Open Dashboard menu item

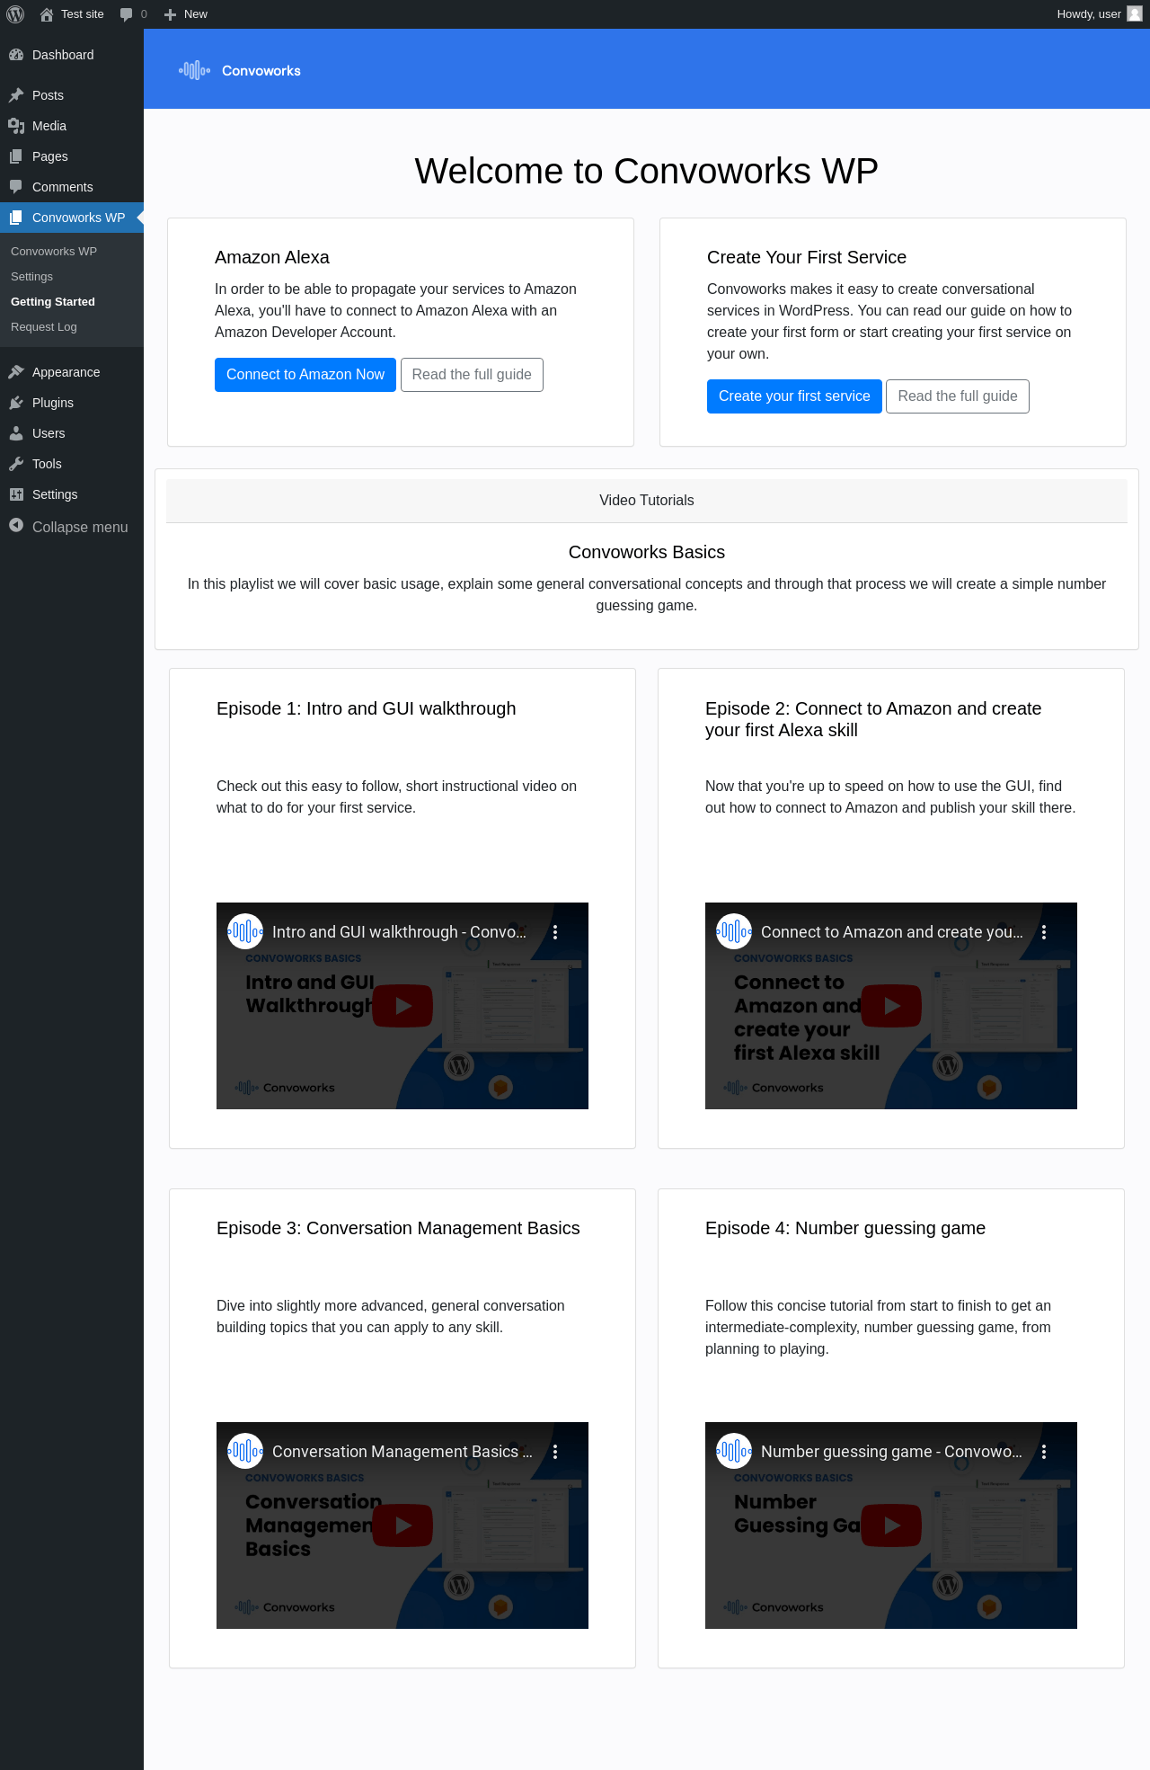[72, 55]
